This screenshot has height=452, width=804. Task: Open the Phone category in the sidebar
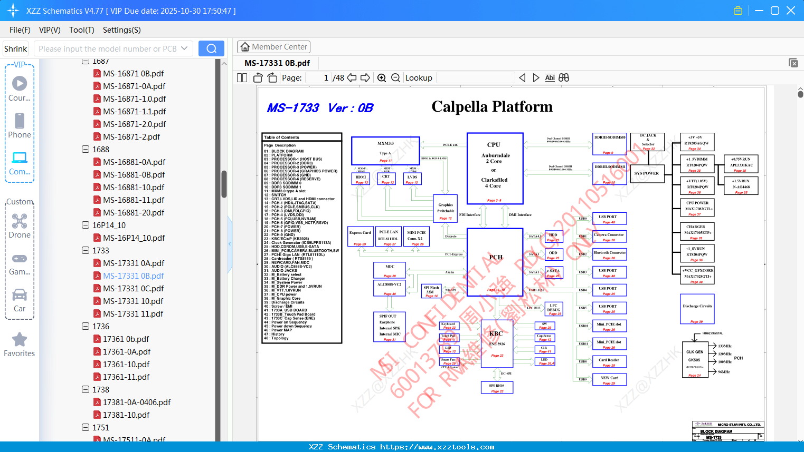tap(20, 125)
